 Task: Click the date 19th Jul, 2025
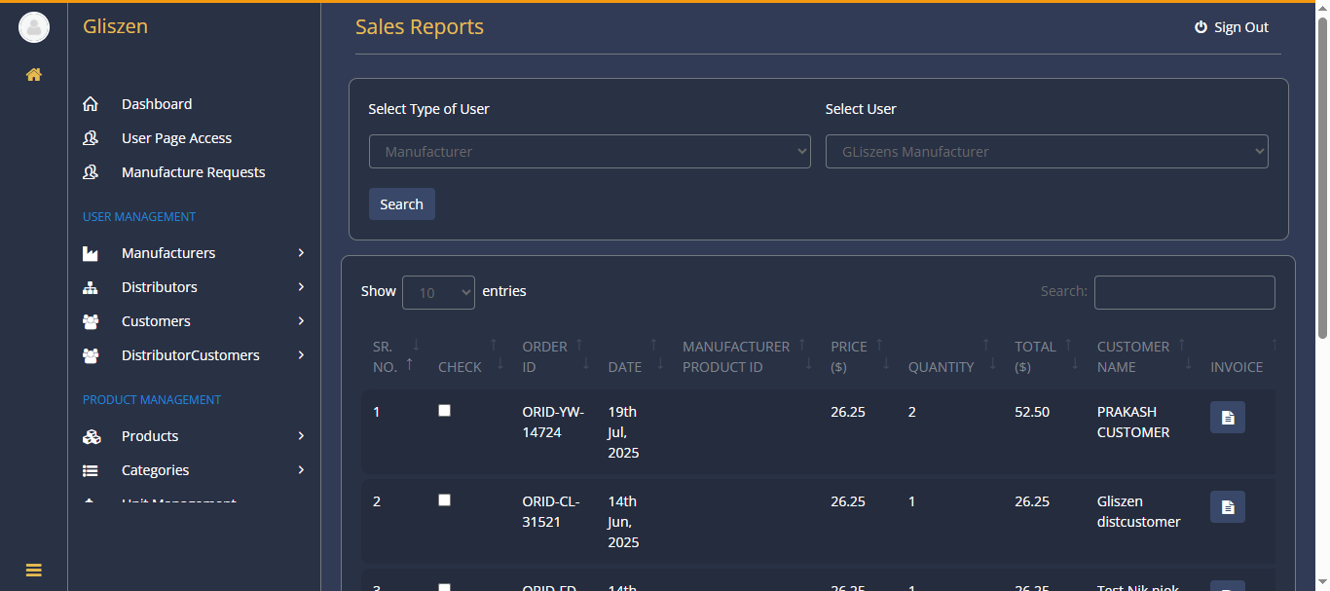(623, 432)
